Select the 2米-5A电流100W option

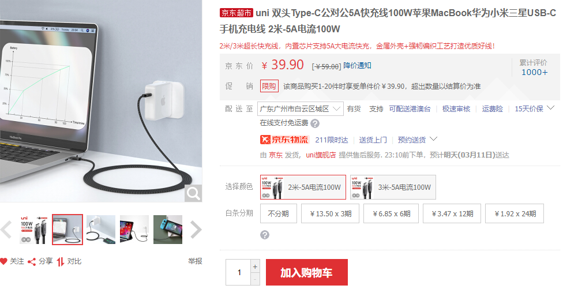coord(303,187)
